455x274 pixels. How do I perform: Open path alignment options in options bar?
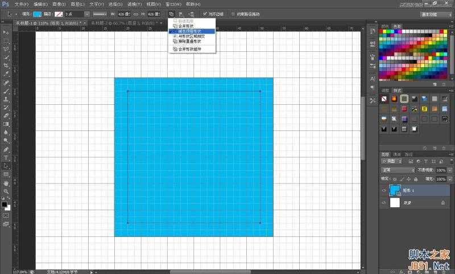click(x=181, y=14)
